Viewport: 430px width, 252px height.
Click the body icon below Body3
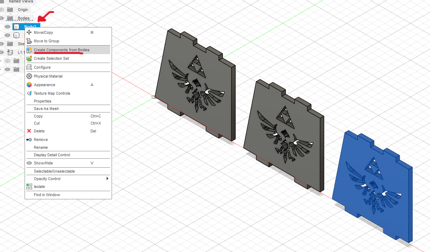click(16, 35)
